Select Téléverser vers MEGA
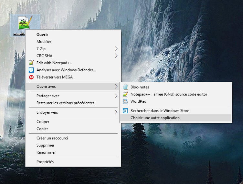 (73, 77)
